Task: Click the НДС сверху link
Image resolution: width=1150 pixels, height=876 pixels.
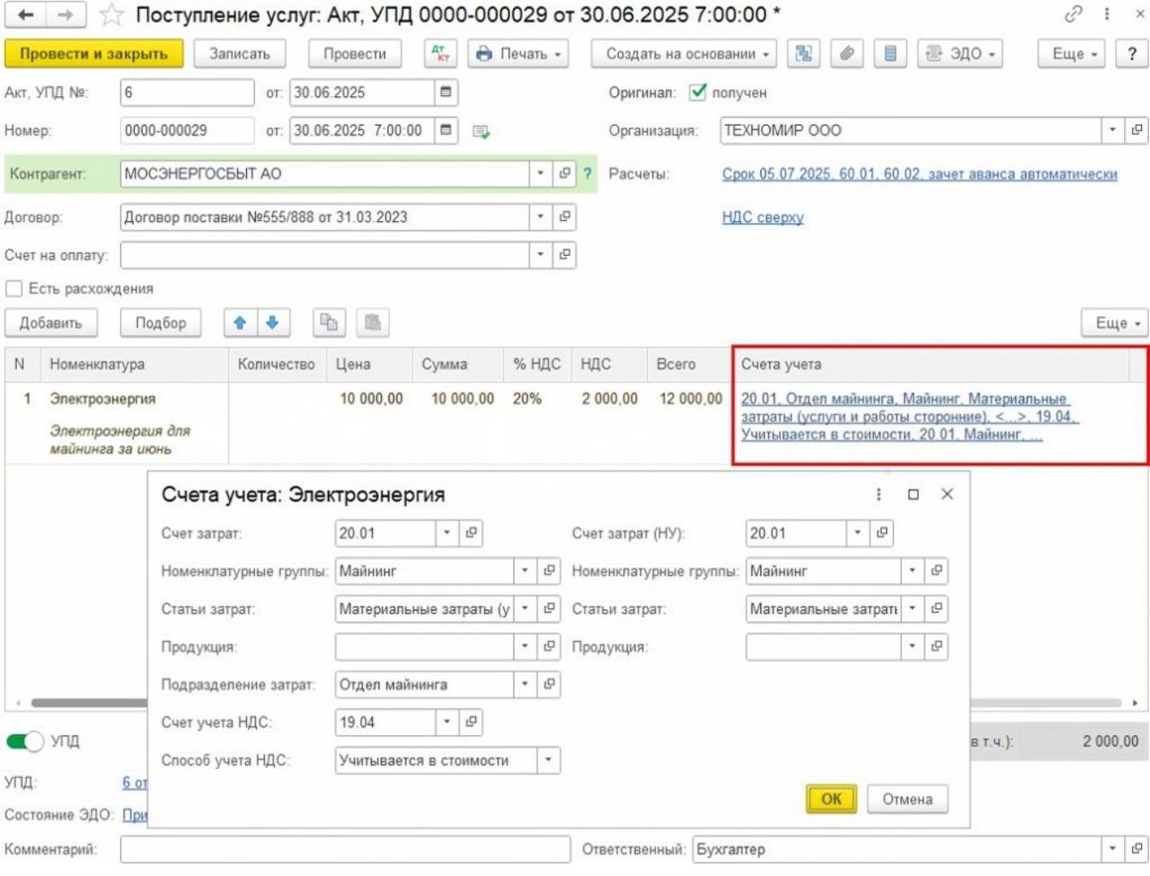Action: point(762,217)
